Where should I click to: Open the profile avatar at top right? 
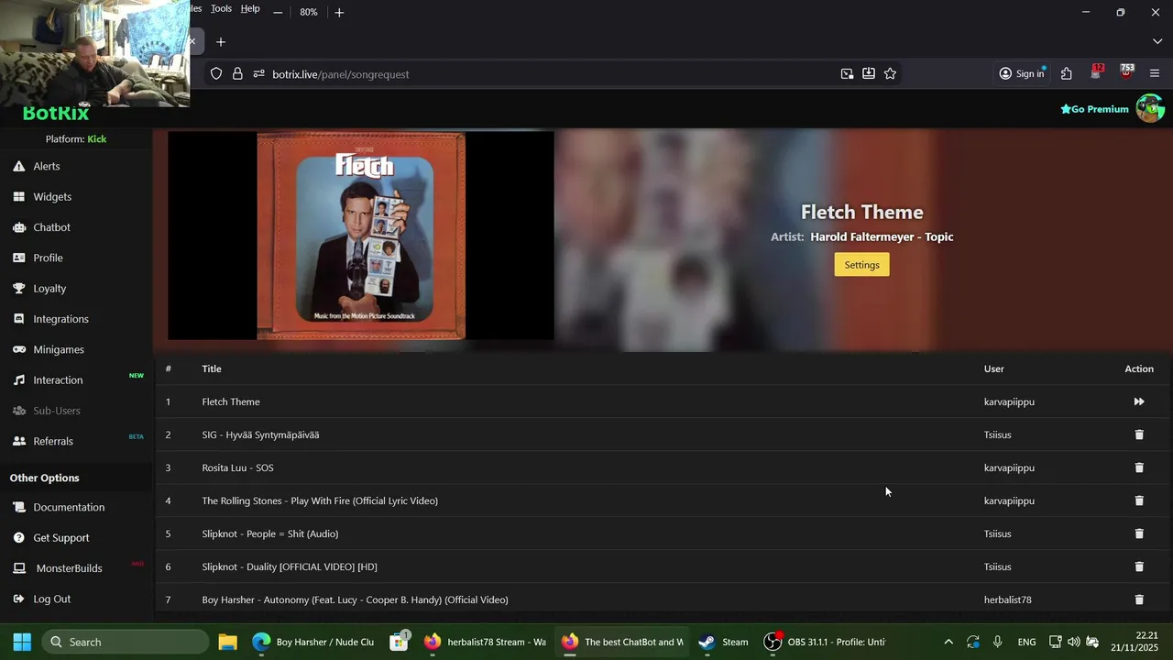(x=1149, y=108)
